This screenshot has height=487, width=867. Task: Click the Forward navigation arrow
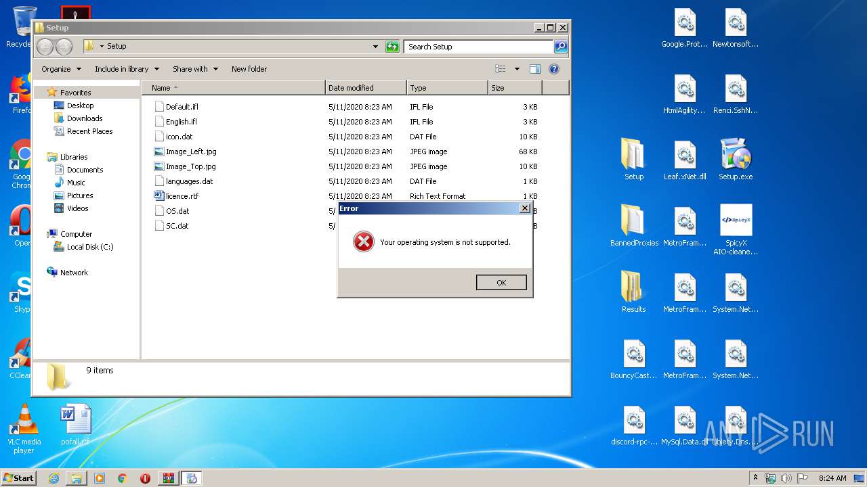(x=64, y=47)
